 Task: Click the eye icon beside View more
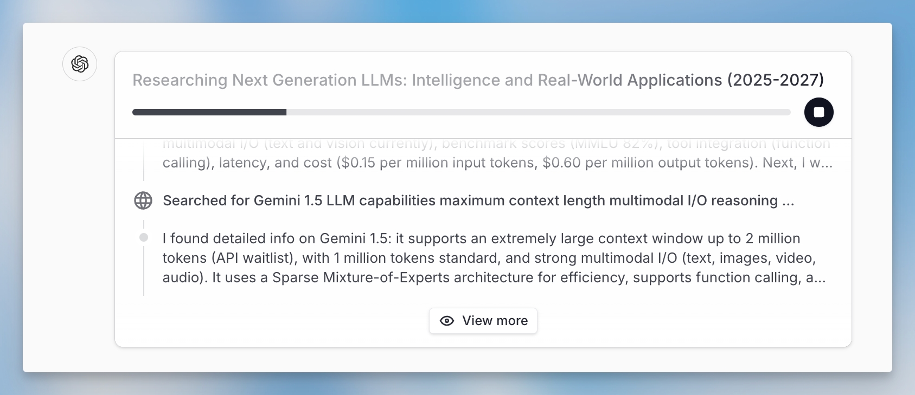(447, 321)
